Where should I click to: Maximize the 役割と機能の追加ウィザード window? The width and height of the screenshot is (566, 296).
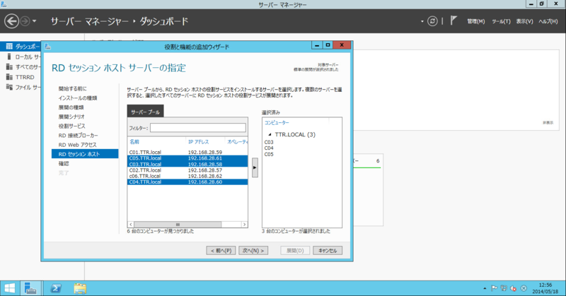coord(328,45)
